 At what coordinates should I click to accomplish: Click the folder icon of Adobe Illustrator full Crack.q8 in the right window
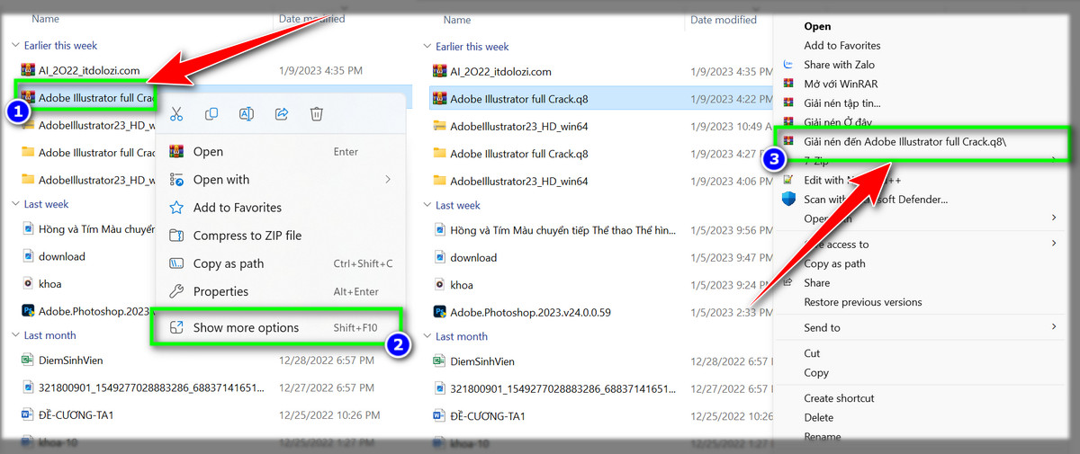[x=439, y=154]
